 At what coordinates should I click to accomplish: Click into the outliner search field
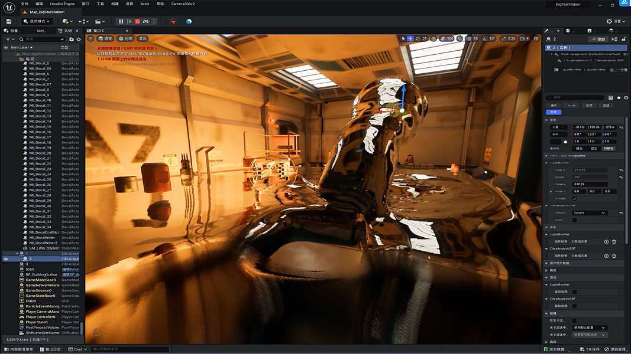(x=42, y=40)
